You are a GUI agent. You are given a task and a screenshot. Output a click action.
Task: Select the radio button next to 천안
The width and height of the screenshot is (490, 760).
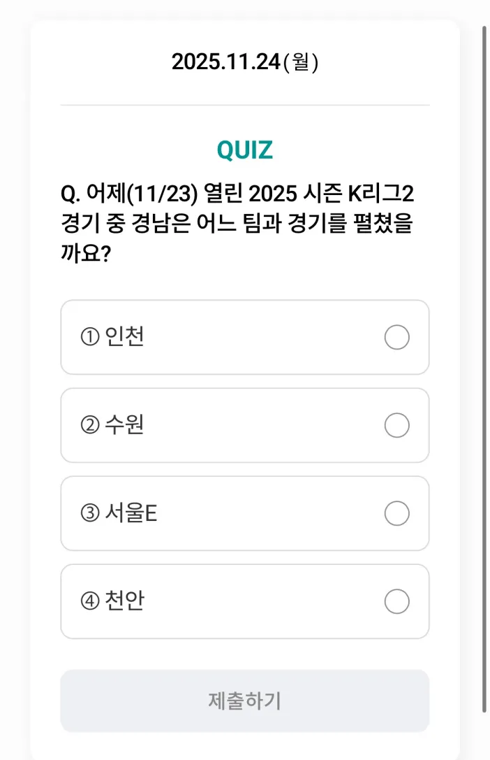click(x=396, y=601)
